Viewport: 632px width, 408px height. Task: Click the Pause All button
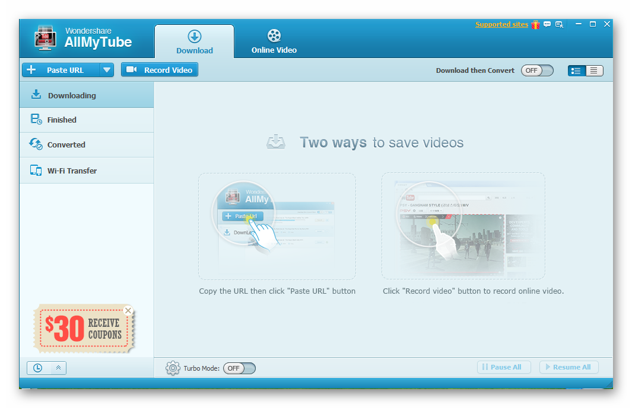[504, 367]
